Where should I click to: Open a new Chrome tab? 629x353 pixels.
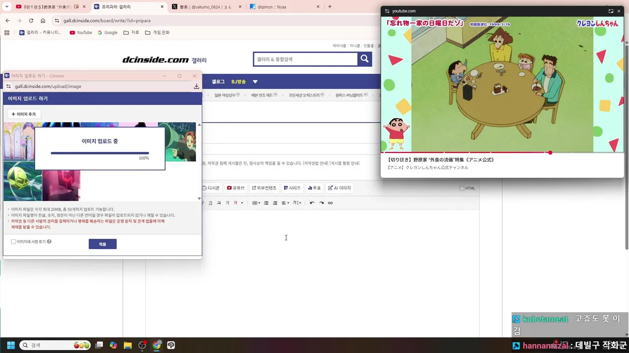tap(330, 7)
